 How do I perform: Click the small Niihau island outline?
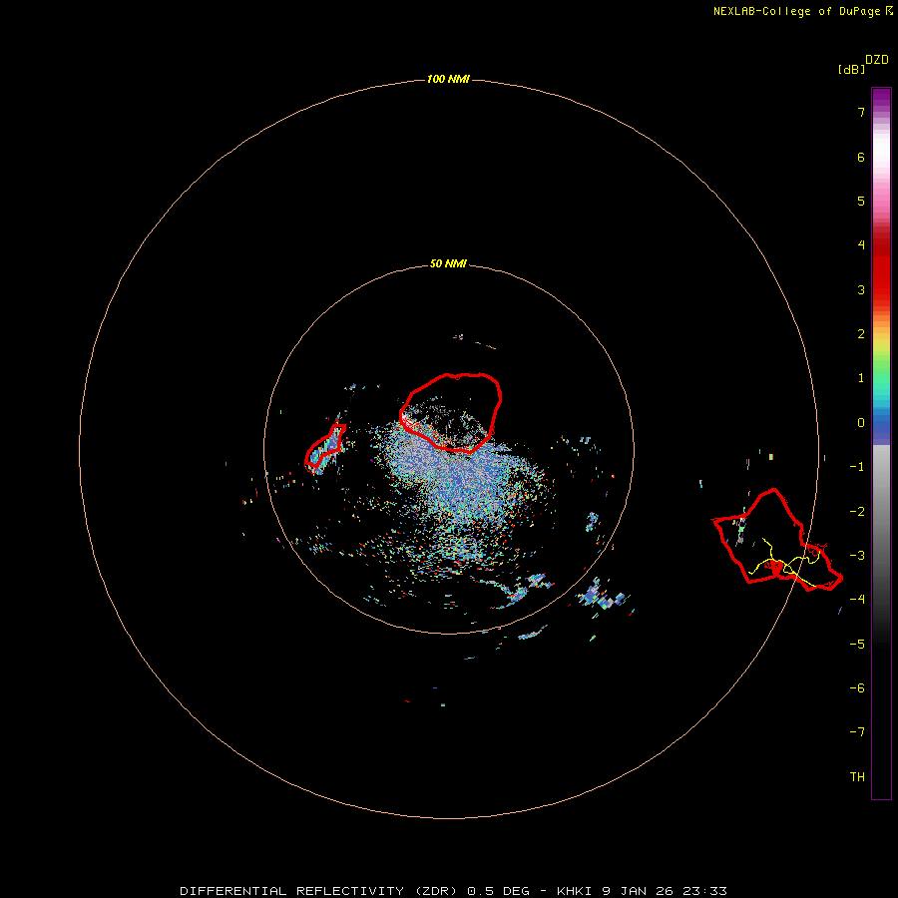click(325, 448)
